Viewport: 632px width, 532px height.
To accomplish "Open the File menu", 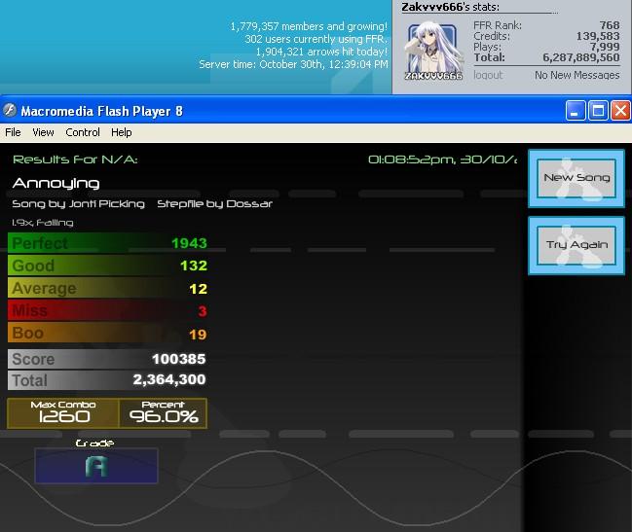I will tap(13, 132).
